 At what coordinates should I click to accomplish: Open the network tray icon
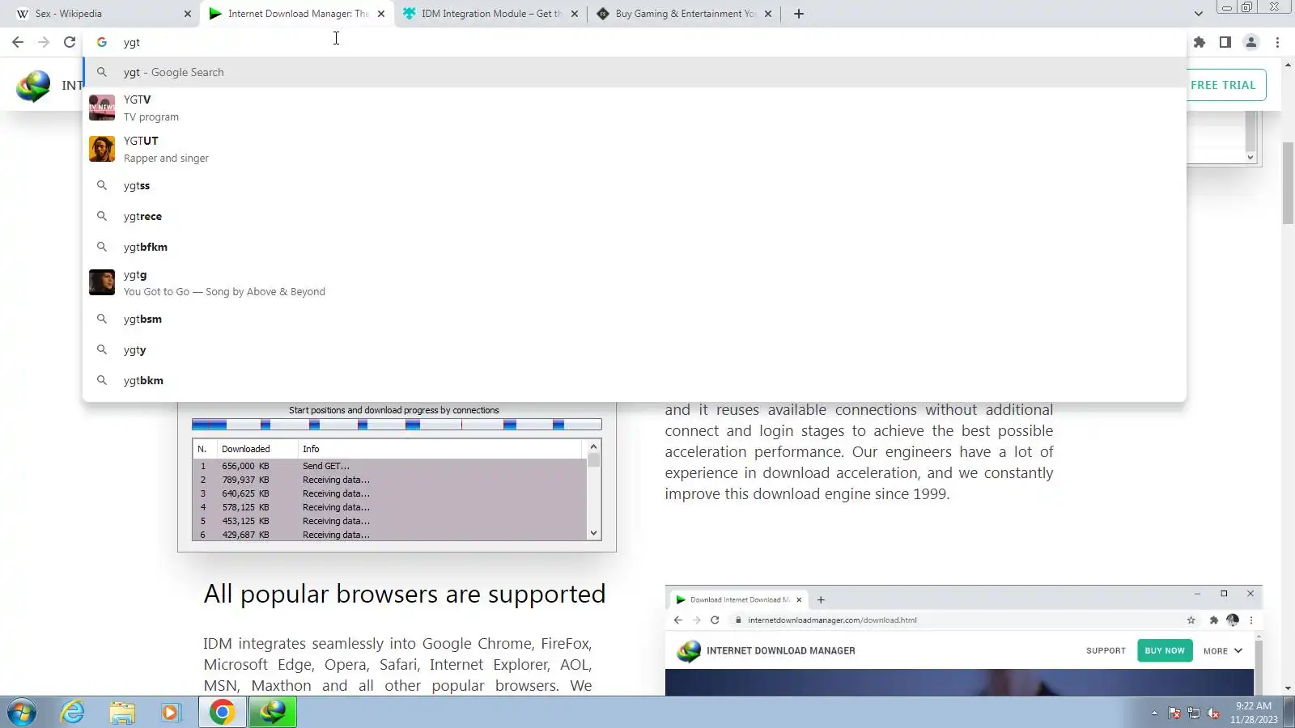coord(1194,713)
